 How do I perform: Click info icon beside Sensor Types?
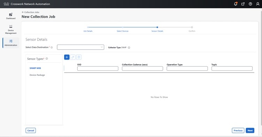[x=47, y=58]
